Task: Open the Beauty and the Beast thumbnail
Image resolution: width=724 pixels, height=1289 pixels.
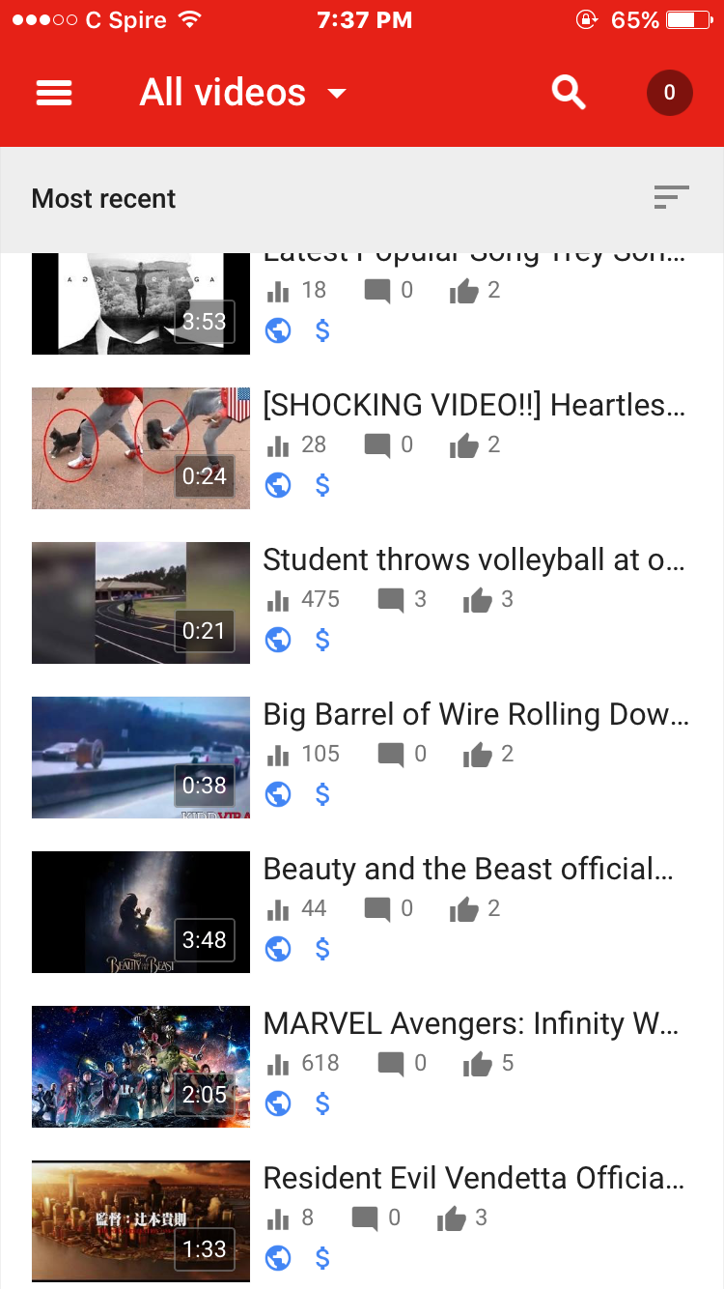Action: pos(141,912)
